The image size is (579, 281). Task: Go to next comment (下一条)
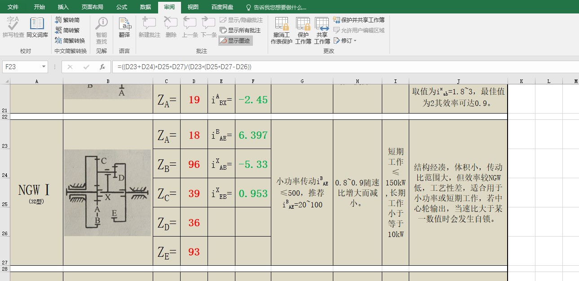[208, 27]
